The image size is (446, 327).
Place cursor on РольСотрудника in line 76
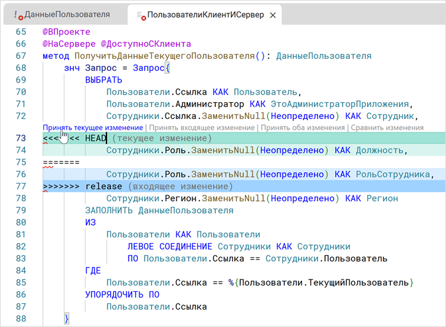point(394,174)
